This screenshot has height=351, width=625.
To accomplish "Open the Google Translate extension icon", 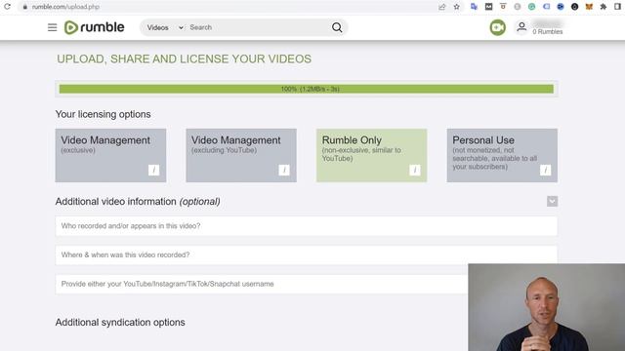I will click(474, 7).
